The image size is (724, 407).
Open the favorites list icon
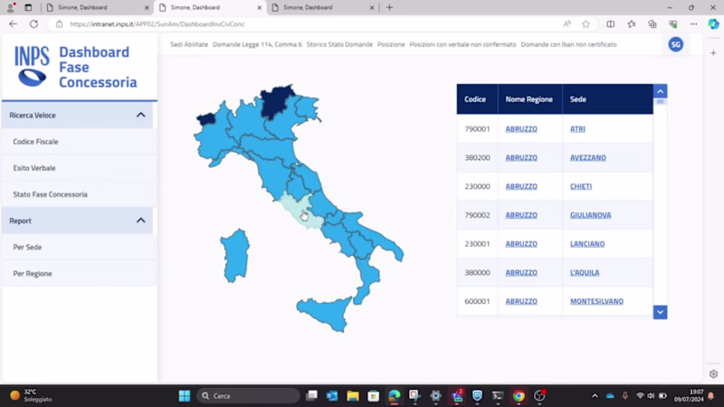tap(631, 24)
